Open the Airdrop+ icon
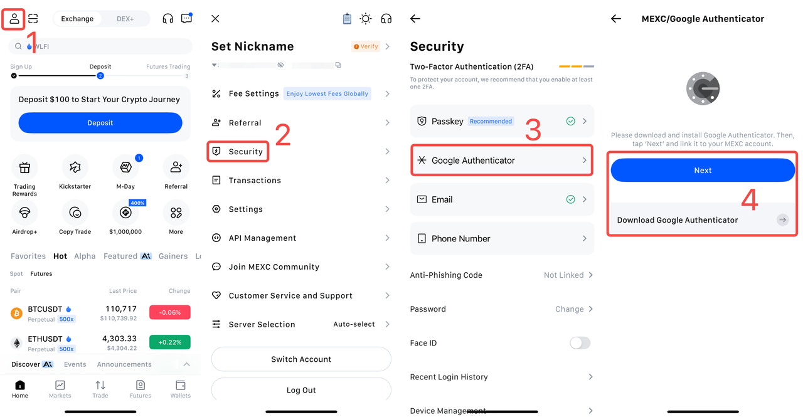803x417 pixels. (x=24, y=213)
